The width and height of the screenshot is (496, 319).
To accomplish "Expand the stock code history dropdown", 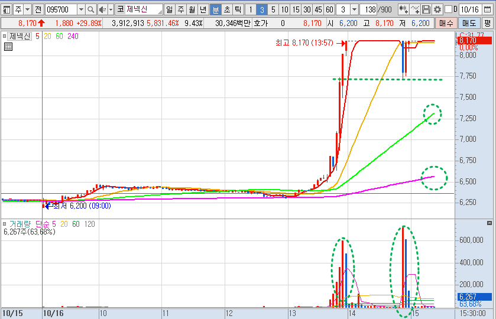I will 82,9.
